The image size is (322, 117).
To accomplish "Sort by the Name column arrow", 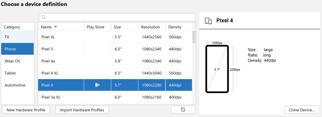I will pos(55,27).
